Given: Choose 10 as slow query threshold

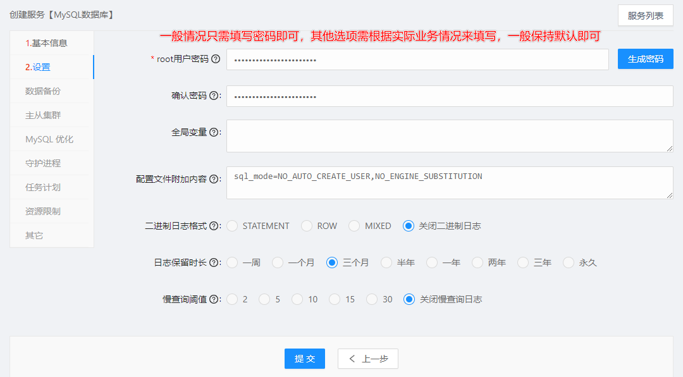Looking at the screenshot, I should [x=297, y=299].
